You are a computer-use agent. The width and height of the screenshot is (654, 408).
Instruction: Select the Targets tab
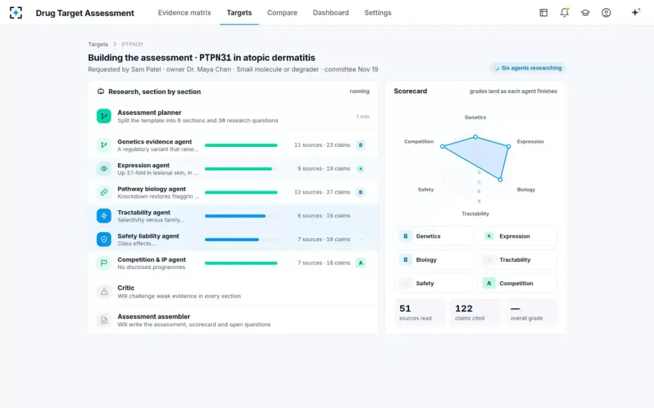[239, 13]
